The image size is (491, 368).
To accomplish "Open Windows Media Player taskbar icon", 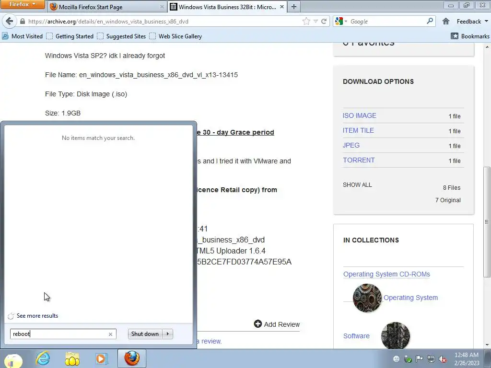I will pos(102,358).
